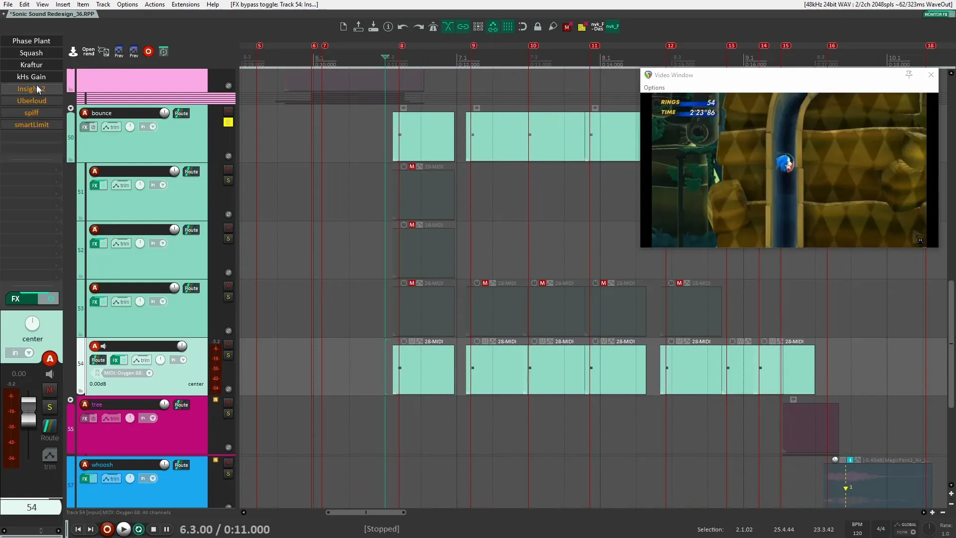Click the nvk_F-Des toolbar button
The height and width of the screenshot is (538, 956).
click(x=597, y=27)
